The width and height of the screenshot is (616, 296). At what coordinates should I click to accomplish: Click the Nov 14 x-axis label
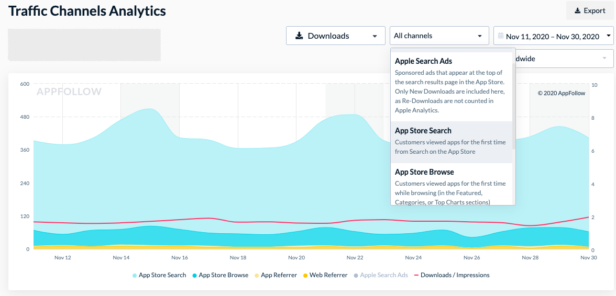[x=121, y=258]
